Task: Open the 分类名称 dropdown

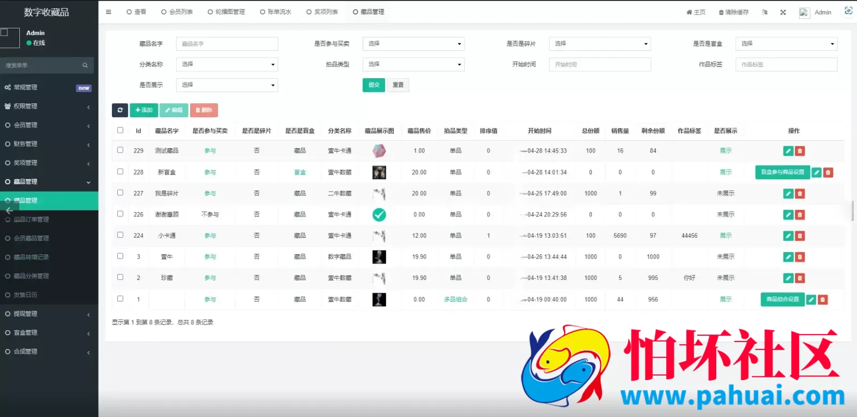Action: [227, 64]
